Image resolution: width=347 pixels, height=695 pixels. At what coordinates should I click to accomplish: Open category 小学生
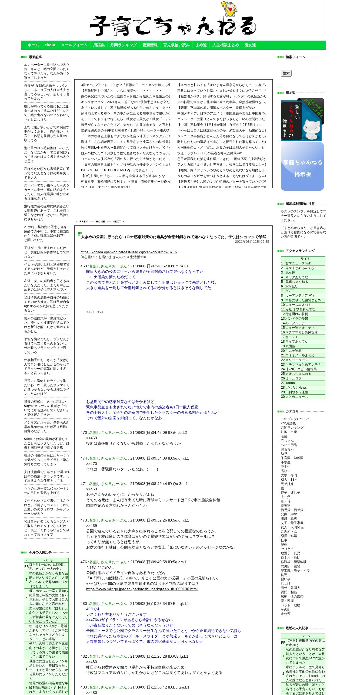[285, 462]
